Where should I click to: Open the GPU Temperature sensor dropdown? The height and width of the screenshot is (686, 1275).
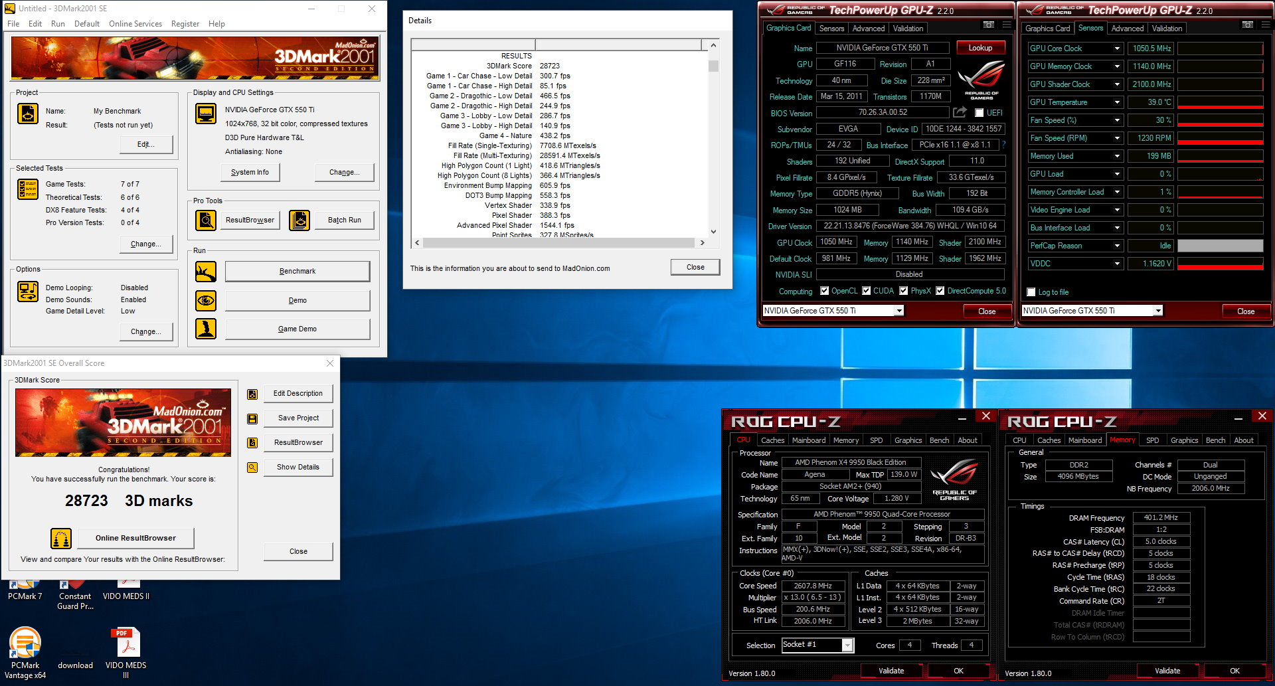point(1118,102)
